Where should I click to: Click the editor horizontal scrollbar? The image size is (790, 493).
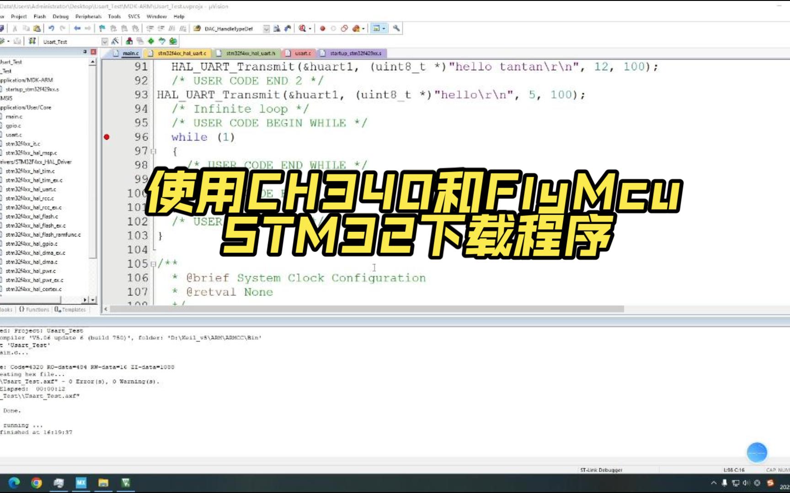(367, 309)
